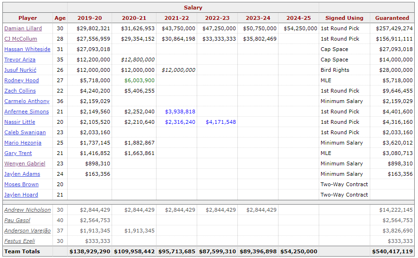Select Simons' blue $3,938,818 team option
The height and width of the screenshot is (258, 418).
click(180, 112)
